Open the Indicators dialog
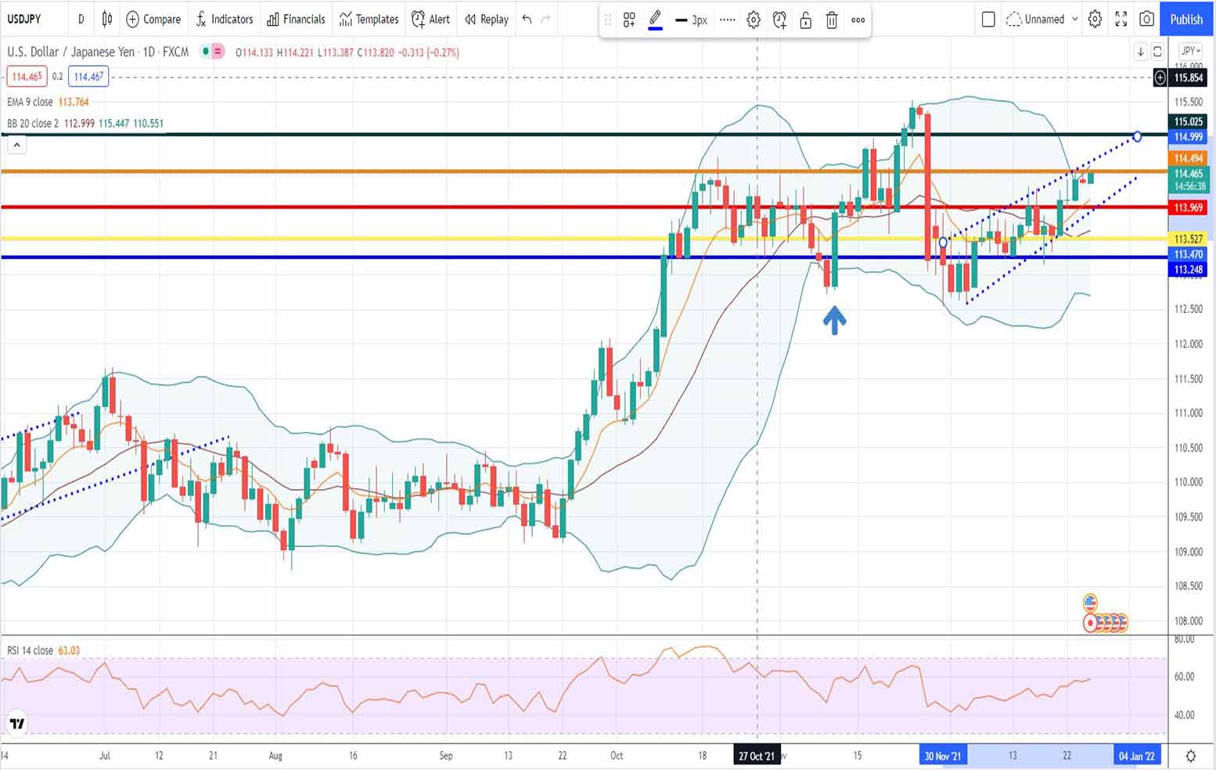 [x=224, y=20]
